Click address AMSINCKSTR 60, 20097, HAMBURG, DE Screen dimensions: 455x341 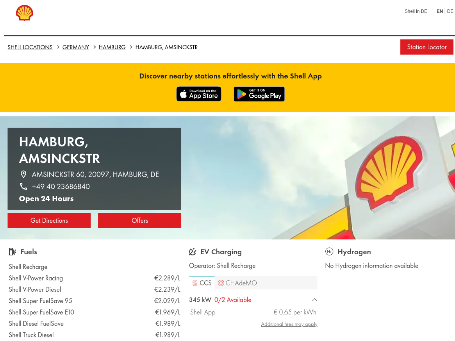click(x=96, y=174)
